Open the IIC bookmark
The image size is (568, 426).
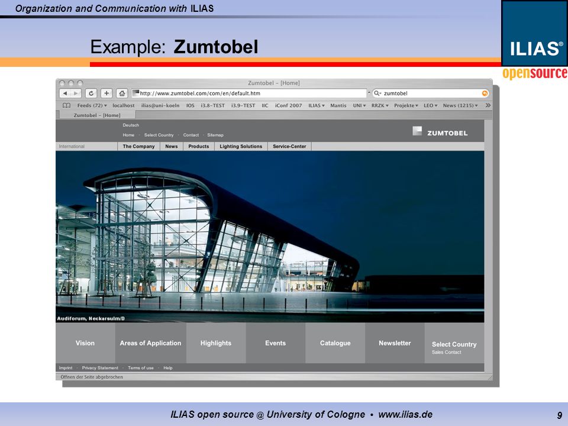265,105
